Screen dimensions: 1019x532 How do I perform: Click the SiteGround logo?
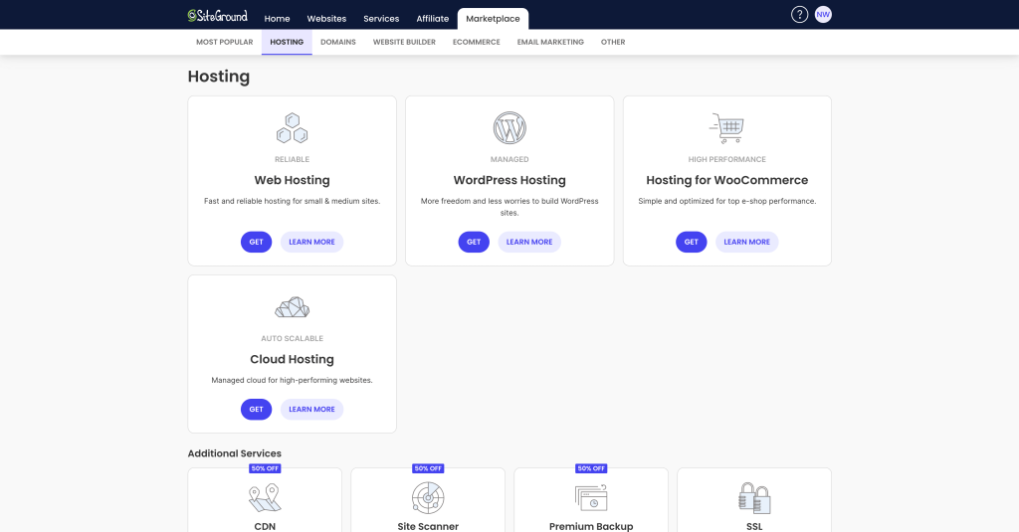click(217, 16)
